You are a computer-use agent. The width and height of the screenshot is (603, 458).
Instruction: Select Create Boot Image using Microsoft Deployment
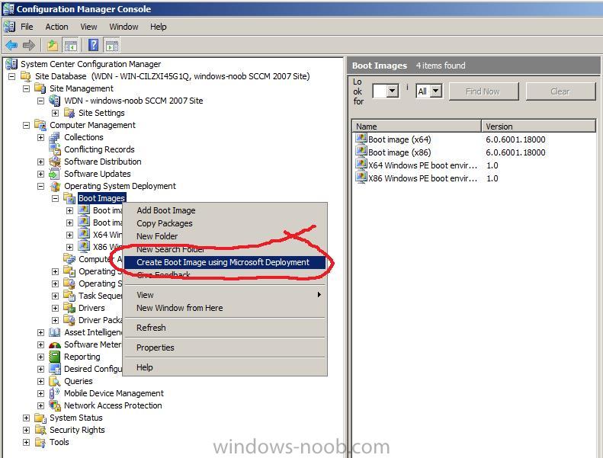[x=225, y=262]
